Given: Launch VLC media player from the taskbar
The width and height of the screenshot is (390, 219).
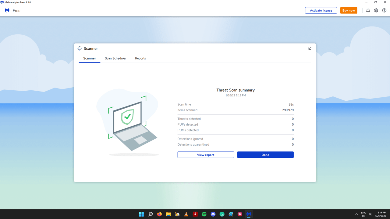Looking at the screenshot, I should click(x=186, y=214).
